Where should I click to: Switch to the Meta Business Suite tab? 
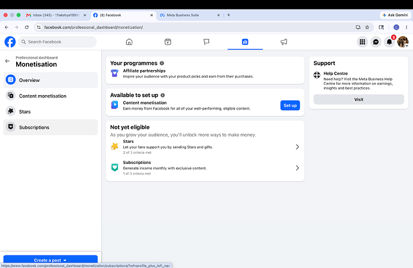[189, 16]
